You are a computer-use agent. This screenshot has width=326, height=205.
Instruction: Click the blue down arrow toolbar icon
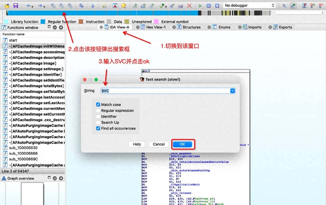(x=93, y=5)
